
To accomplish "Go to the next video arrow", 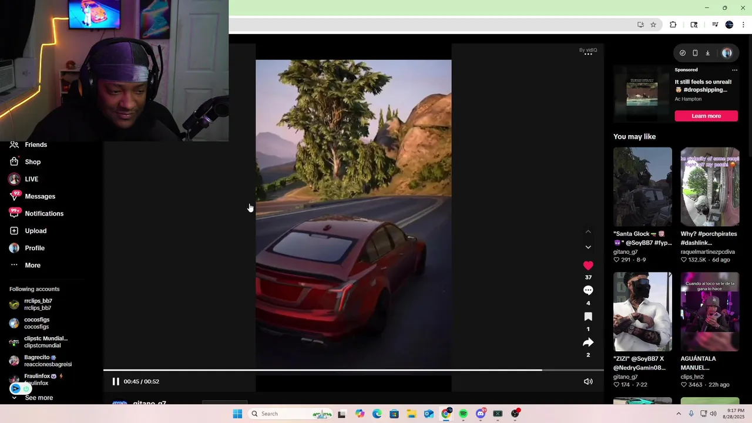I will coord(588,247).
